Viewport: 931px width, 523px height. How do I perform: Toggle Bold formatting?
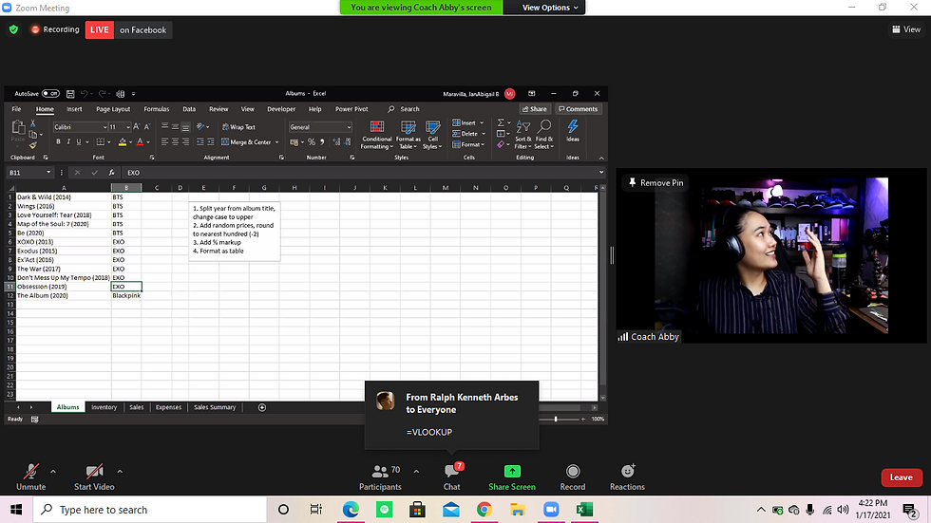[58, 141]
